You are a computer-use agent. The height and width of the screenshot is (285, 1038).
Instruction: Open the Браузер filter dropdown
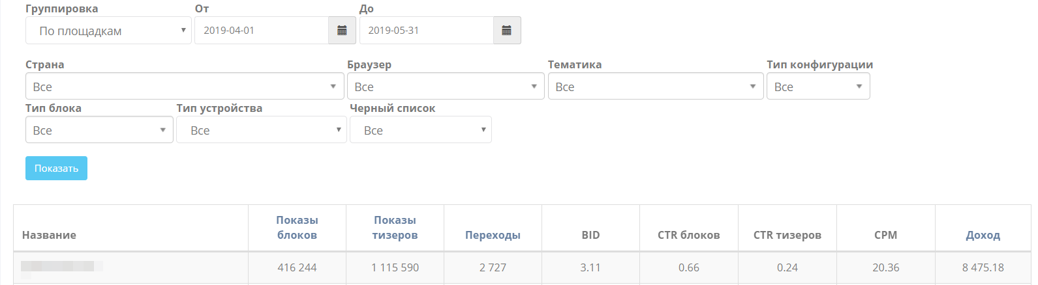click(x=446, y=87)
